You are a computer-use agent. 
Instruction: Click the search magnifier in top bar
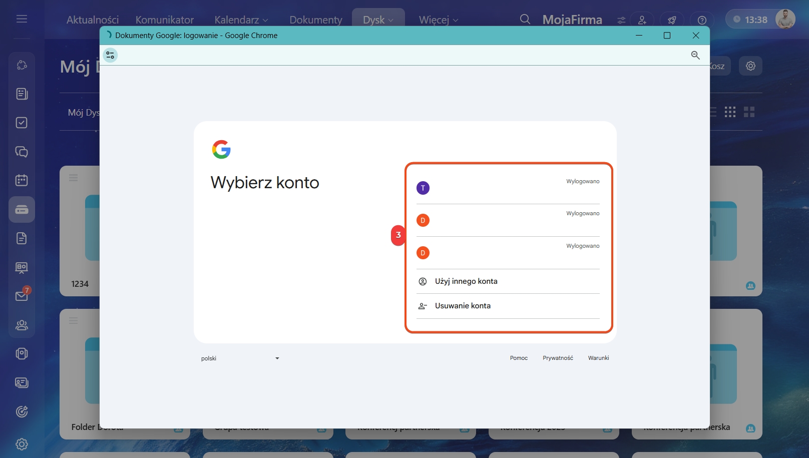click(525, 20)
